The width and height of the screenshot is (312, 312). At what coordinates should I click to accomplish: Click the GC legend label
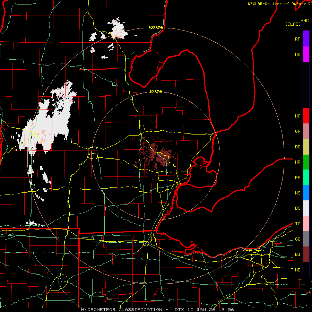coord(297,239)
